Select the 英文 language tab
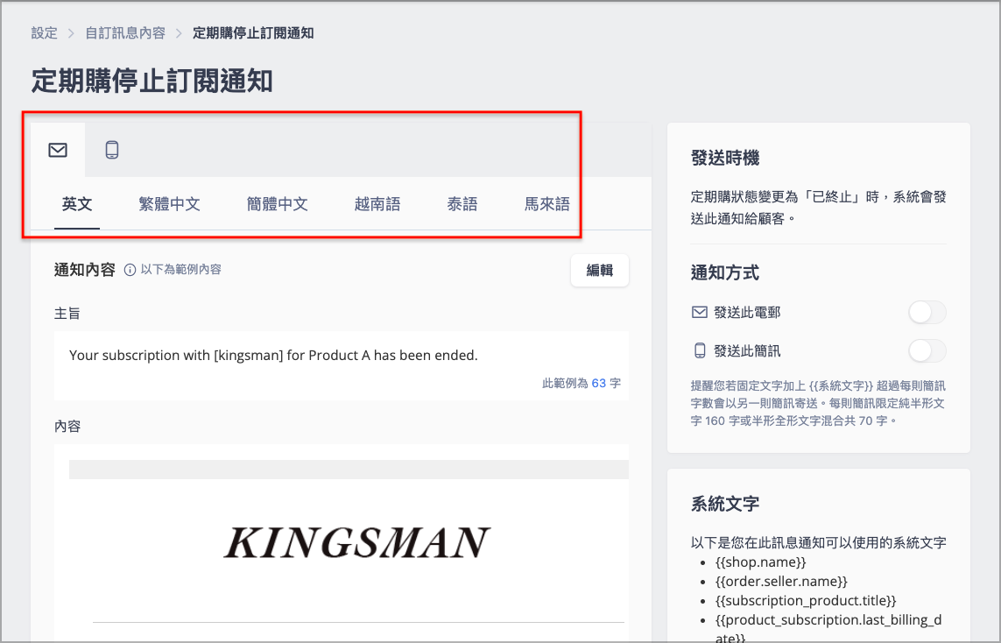Viewport: 1001px width, 643px height. 77,204
